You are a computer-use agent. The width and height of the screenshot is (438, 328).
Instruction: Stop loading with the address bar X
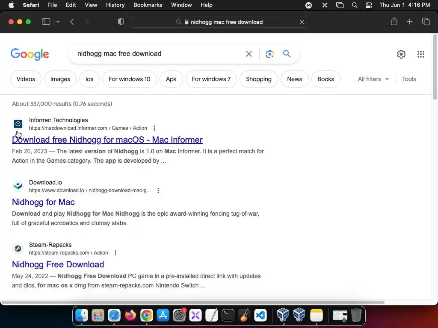click(302, 22)
